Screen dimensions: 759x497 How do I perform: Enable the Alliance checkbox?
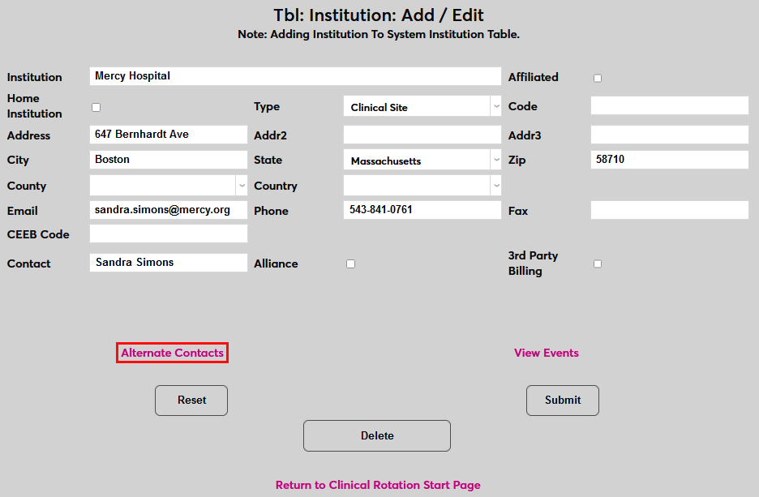(350, 263)
